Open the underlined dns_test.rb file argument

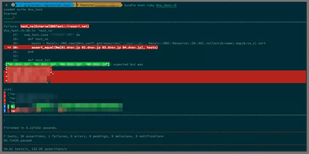pyautogui.click(x=166, y=5)
